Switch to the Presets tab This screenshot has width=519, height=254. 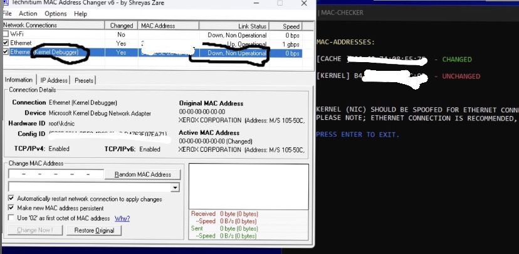tap(85, 80)
